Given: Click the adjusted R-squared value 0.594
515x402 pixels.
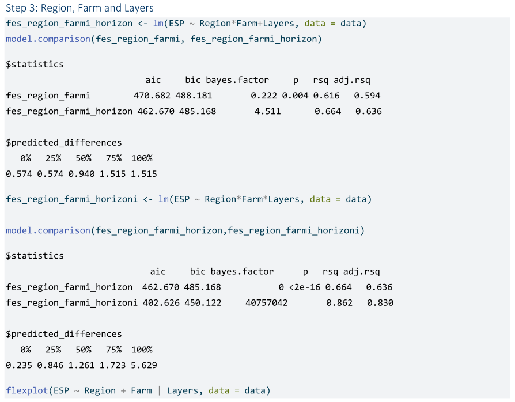Looking at the screenshot, I should (x=367, y=96).
